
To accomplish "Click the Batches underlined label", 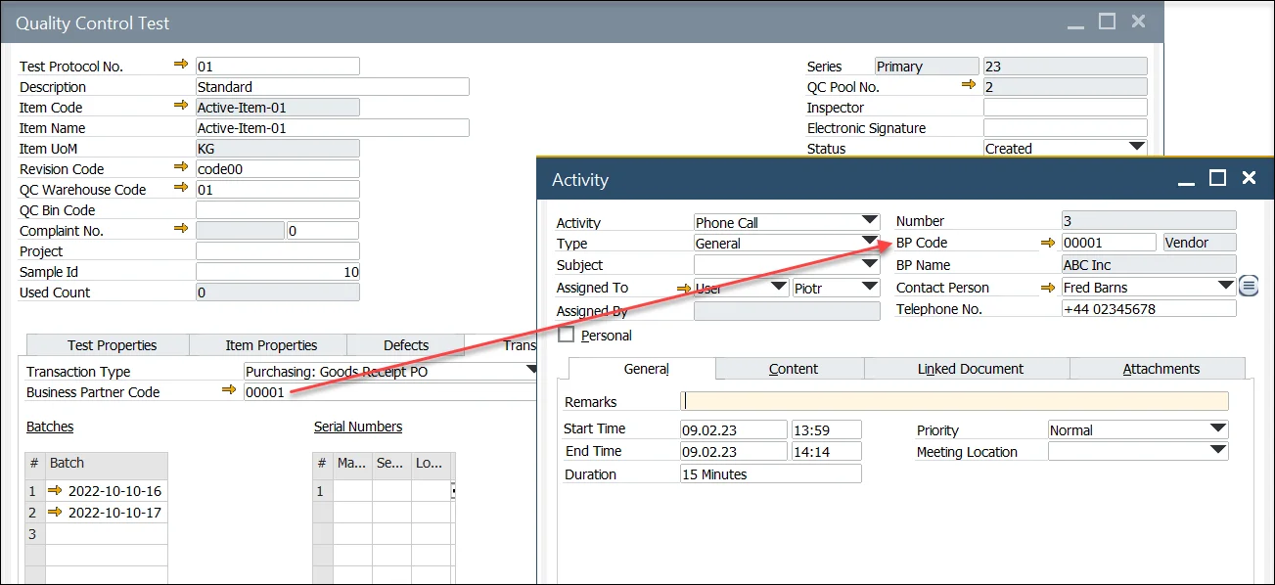I will point(49,427).
